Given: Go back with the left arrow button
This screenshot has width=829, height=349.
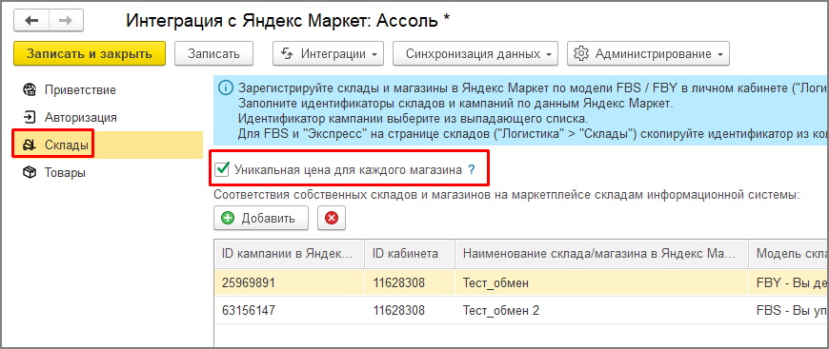Looking at the screenshot, I should 31,21.
